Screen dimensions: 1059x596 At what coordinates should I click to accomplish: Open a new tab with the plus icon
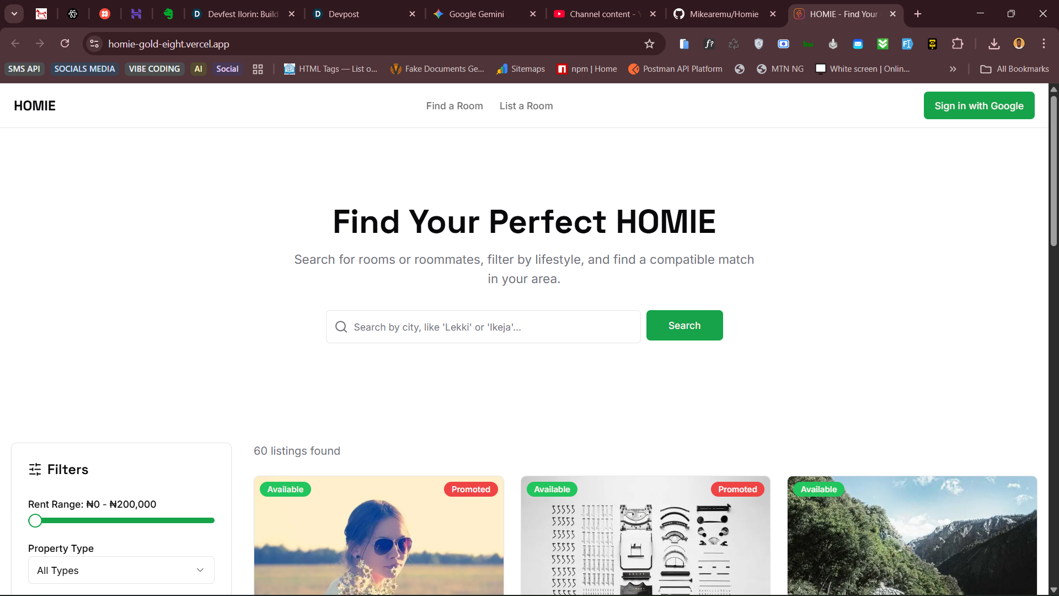tap(918, 14)
